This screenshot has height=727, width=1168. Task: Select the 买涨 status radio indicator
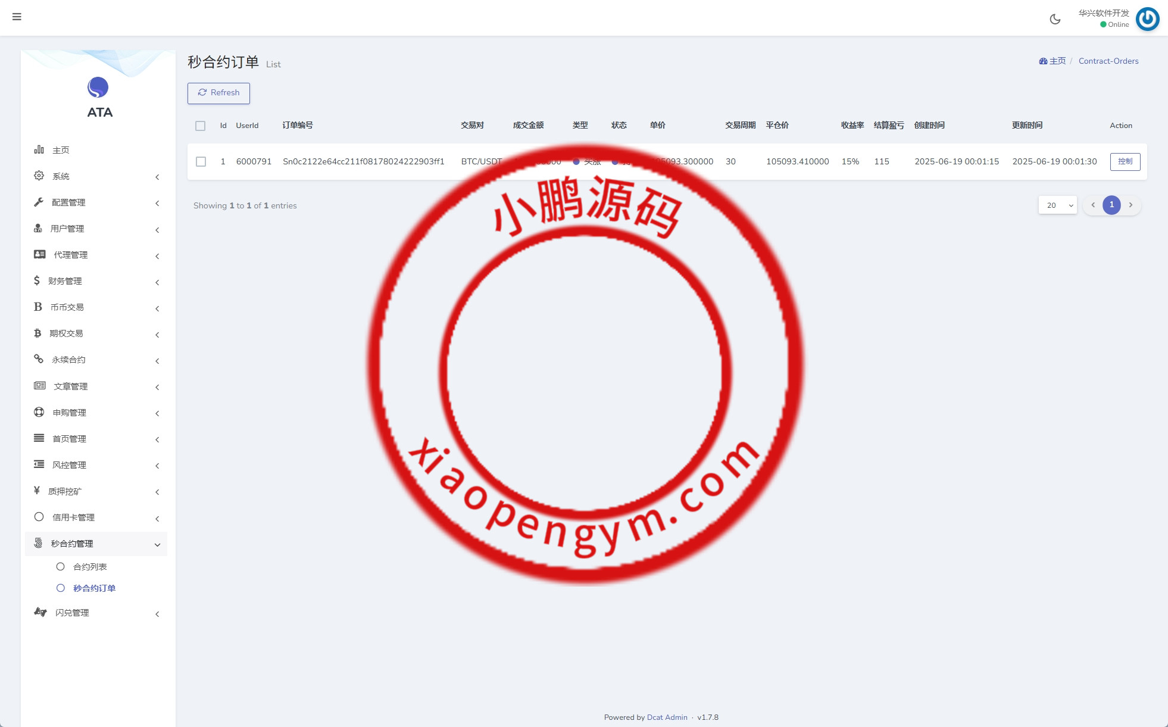(x=575, y=161)
